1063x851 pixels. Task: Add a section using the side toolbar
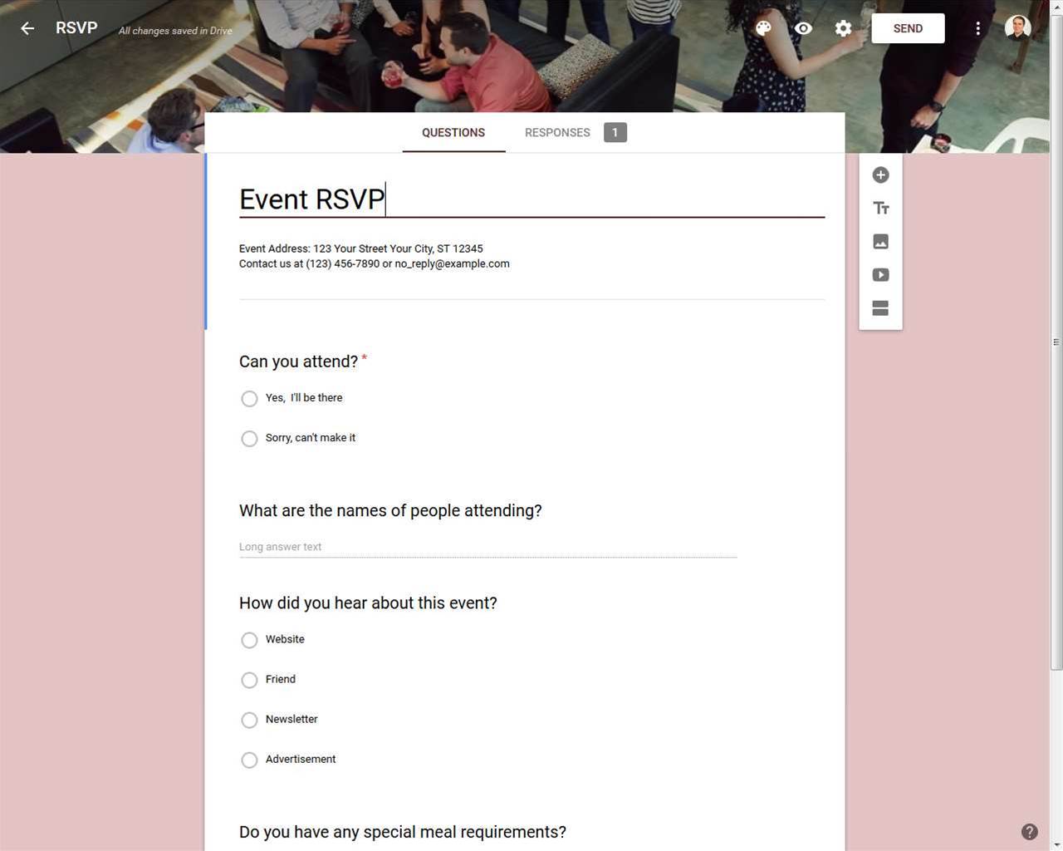tap(880, 307)
